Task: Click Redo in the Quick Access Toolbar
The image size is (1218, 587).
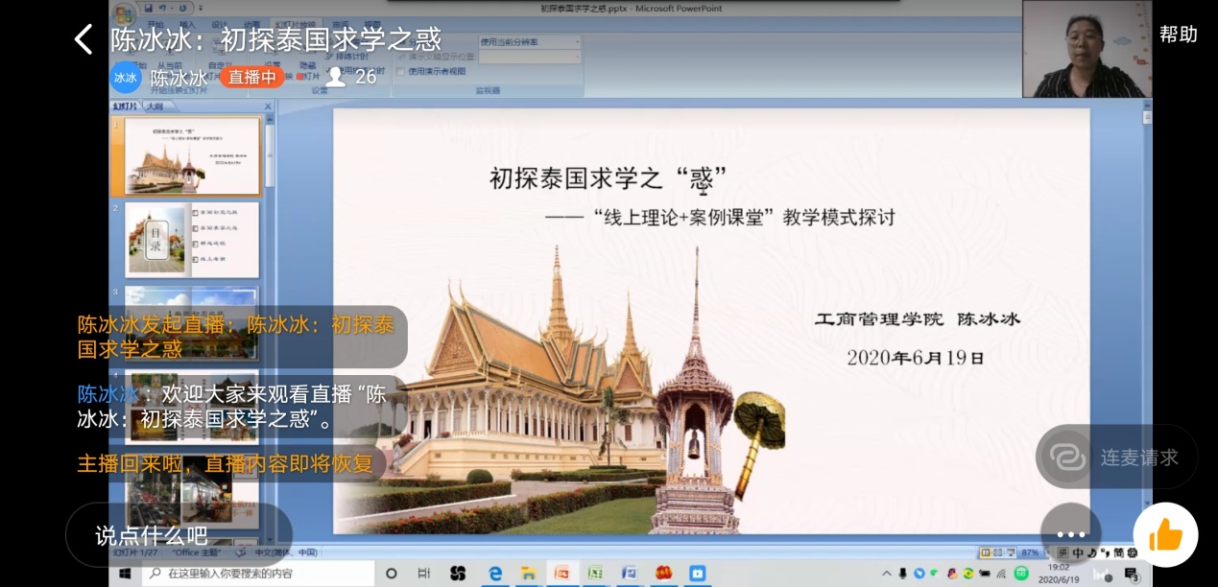Action: coord(181,9)
